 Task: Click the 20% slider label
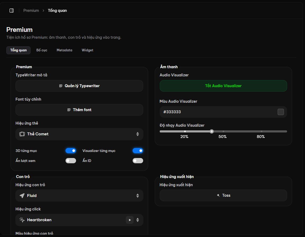pyautogui.click(x=184, y=137)
